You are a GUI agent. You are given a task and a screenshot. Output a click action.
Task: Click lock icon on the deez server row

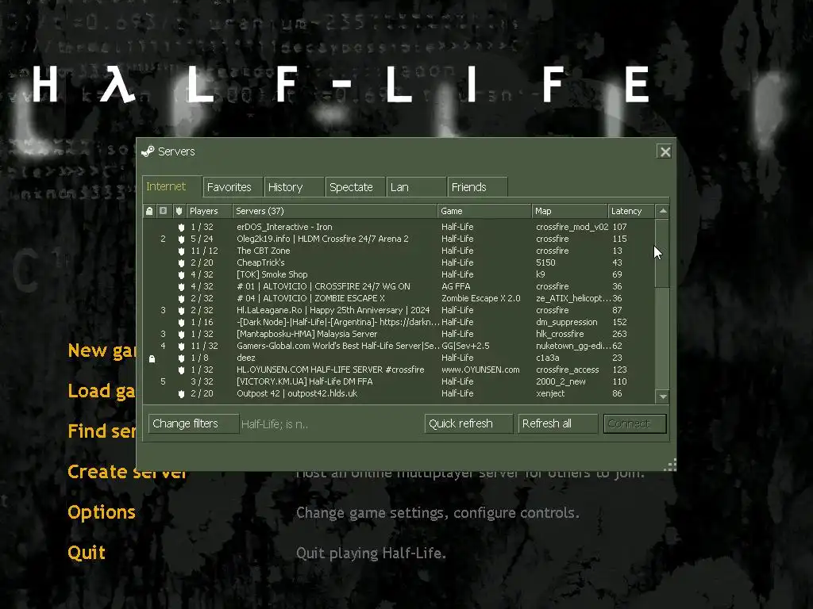pos(152,358)
